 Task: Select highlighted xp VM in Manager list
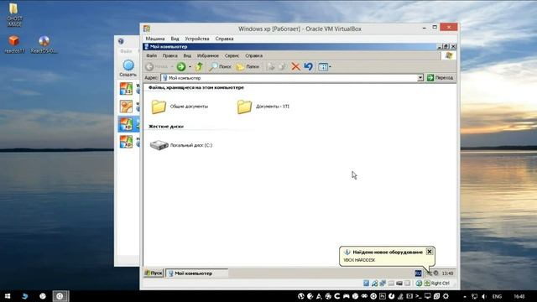(x=128, y=124)
